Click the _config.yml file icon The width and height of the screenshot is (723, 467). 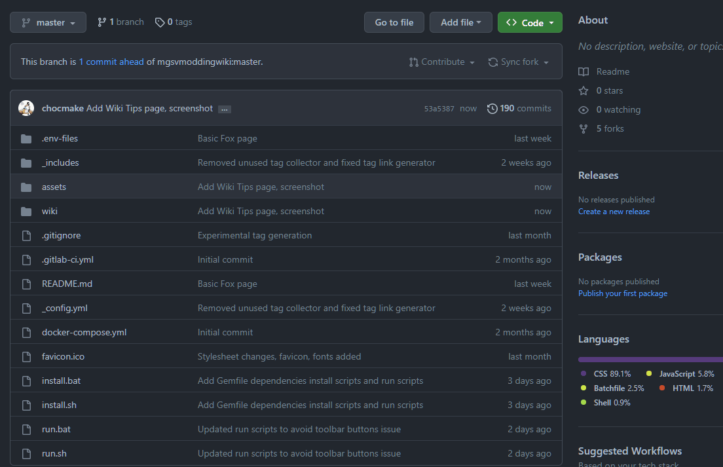[x=26, y=308]
